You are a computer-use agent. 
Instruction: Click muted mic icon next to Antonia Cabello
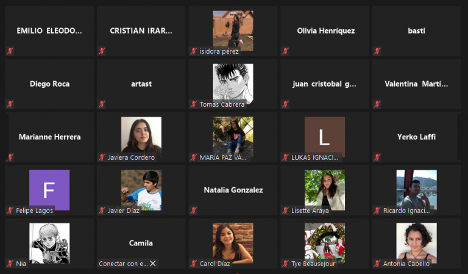[377, 263]
